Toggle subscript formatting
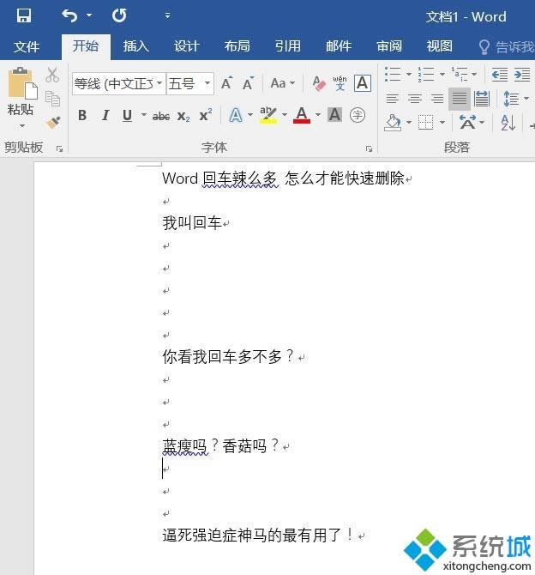 [x=183, y=116]
